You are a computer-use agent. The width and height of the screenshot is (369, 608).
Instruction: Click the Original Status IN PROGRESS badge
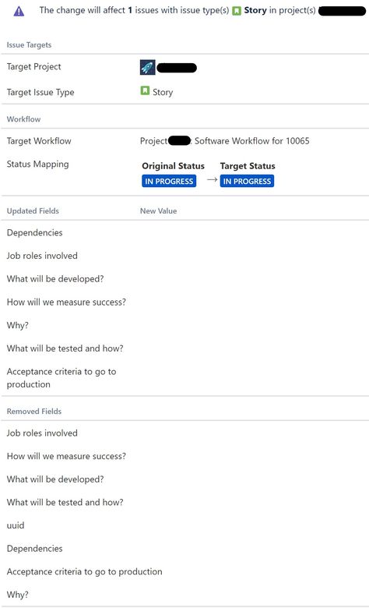(x=169, y=181)
